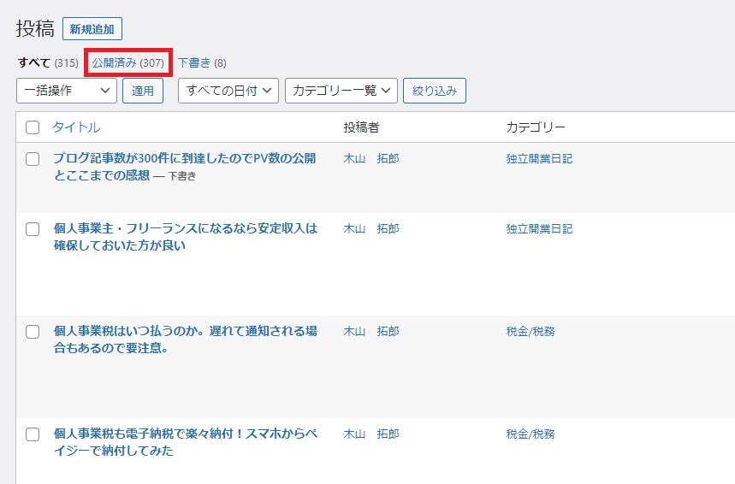Check the 個人事業主・フリーランス post checkbox

pyautogui.click(x=33, y=229)
